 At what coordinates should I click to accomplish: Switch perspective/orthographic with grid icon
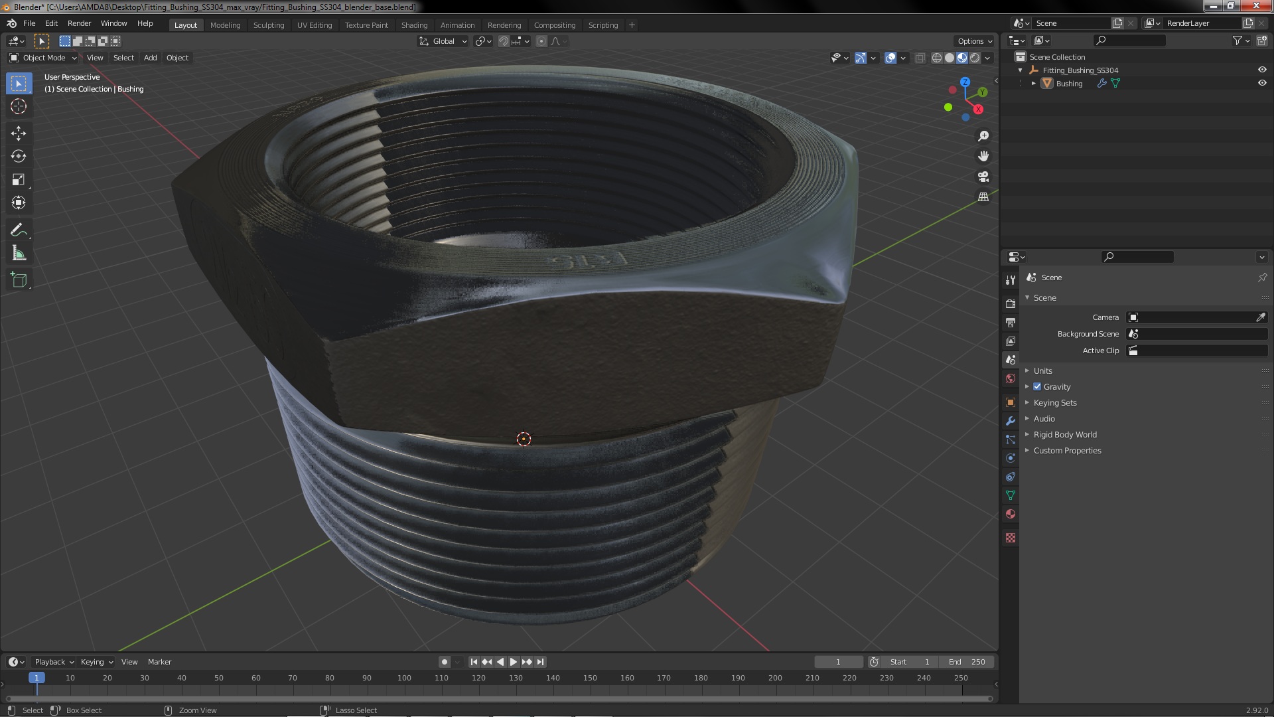[x=983, y=197]
